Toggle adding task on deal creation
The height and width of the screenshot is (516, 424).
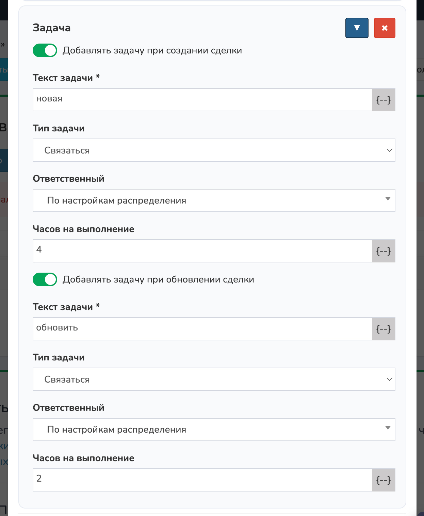click(45, 51)
